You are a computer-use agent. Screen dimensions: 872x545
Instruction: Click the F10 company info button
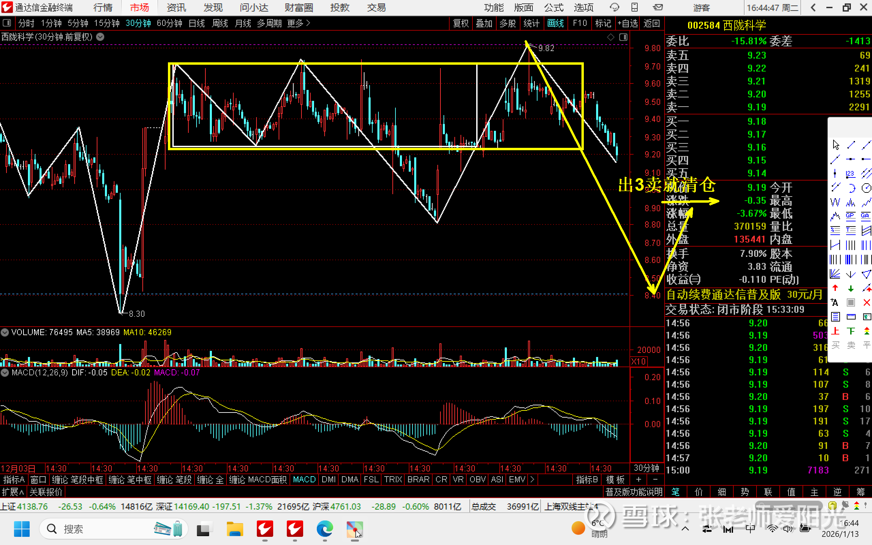[579, 24]
